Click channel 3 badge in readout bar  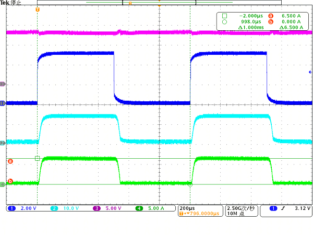pyautogui.click(x=97, y=208)
